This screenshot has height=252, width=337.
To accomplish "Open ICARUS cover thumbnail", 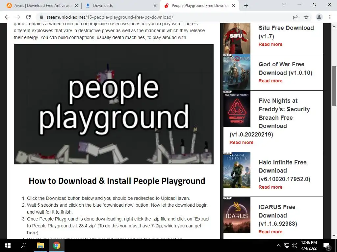I will 237,215.
